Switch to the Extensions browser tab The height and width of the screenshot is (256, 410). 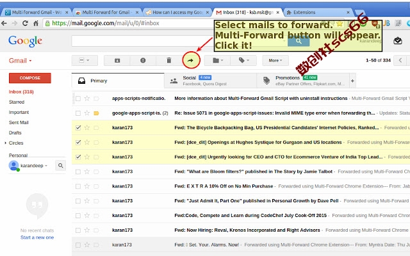(318, 12)
